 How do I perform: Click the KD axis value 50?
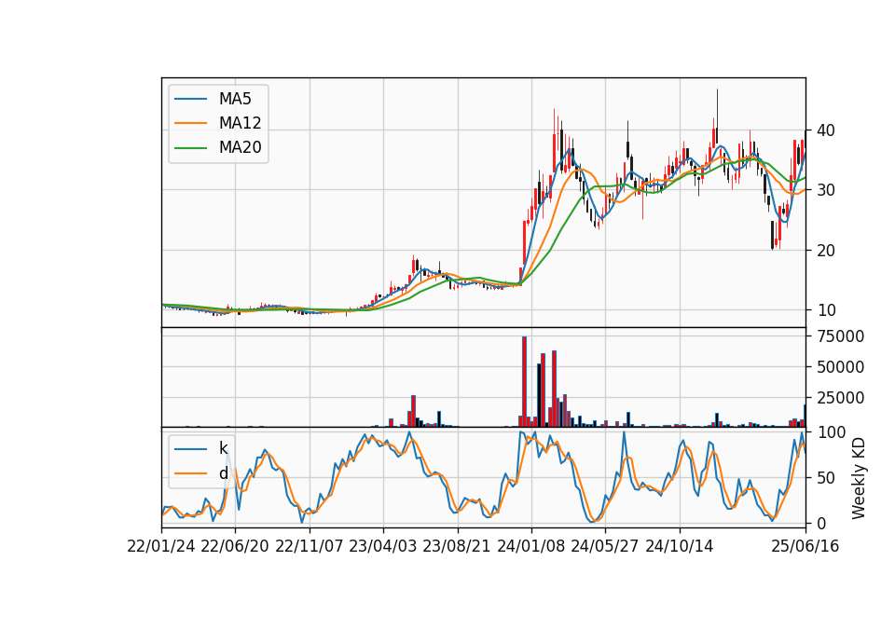(x=826, y=477)
